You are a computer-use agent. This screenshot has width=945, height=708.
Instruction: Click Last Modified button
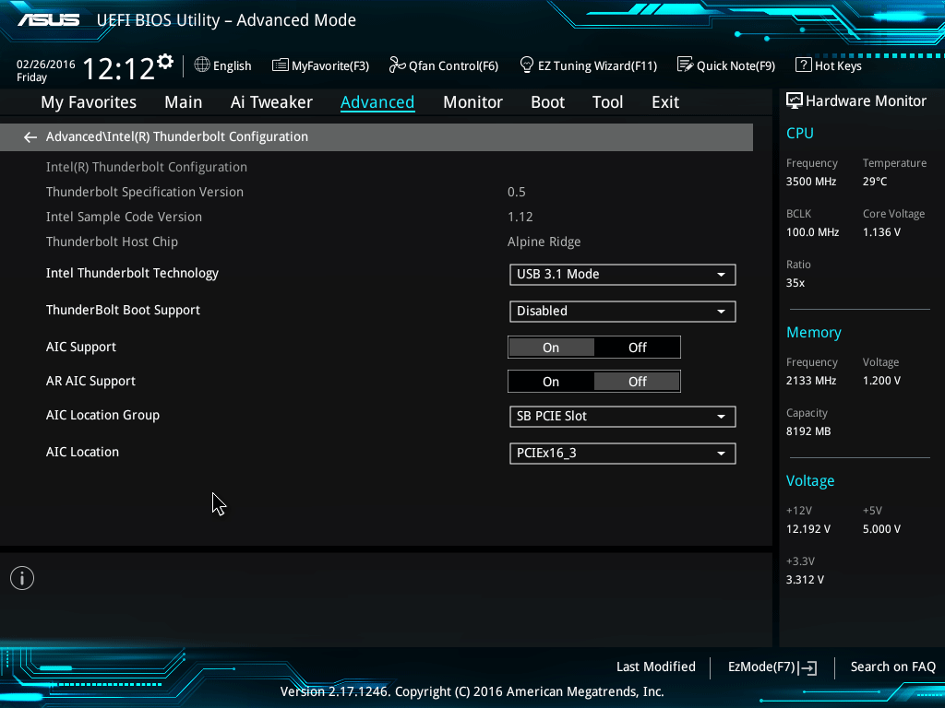pos(655,667)
